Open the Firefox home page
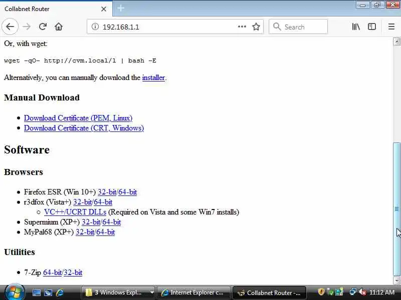401x300 pixels. 59,26
